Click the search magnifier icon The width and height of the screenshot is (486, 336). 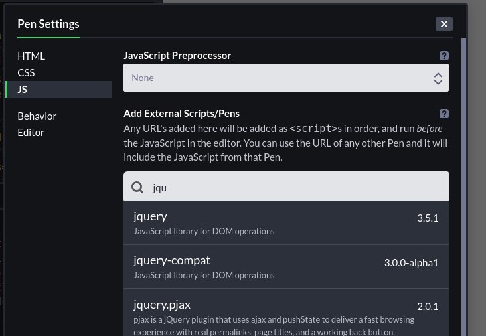pyautogui.click(x=137, y=187)
